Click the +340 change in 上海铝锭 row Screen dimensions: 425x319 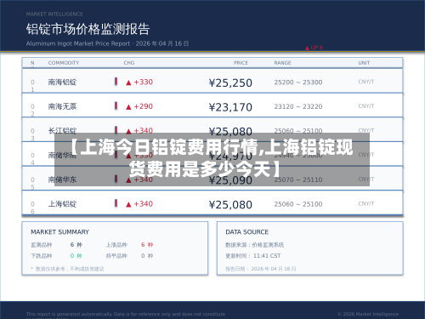144,204
